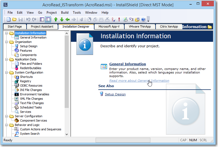Collapse the Organization tree node
The width and height of the screenshot is (218, 147).
tap(7, 42)
